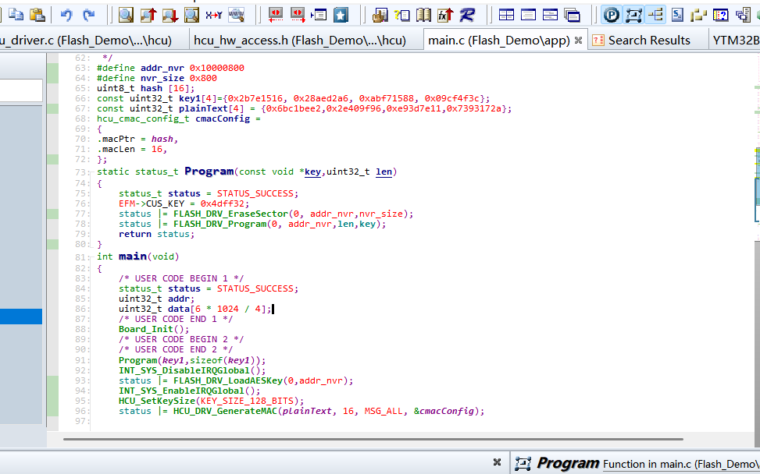The height and width of the screenshot is (474, 760).
Task: Click the Undo toolbar icon
Action: 68,13
